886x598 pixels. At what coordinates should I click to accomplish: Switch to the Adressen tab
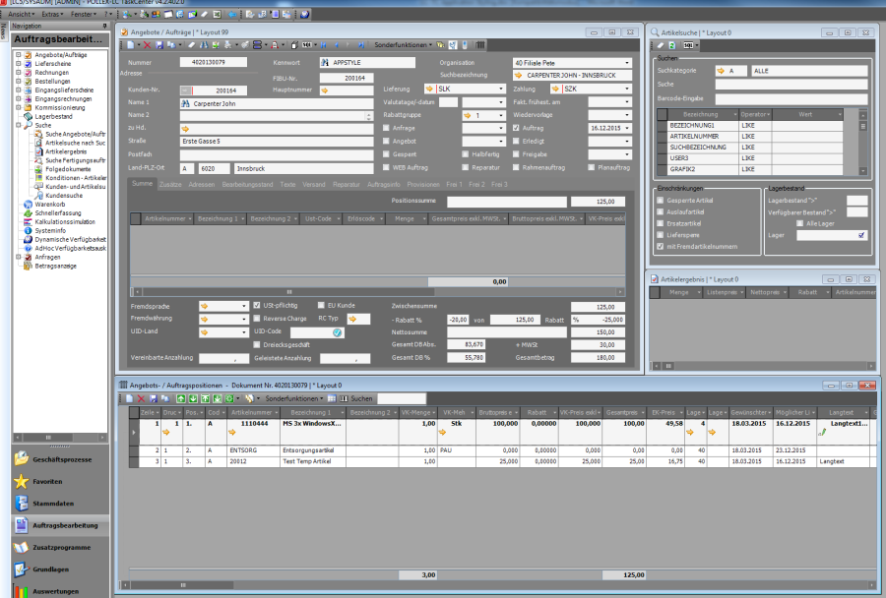[x=201, y=184]
